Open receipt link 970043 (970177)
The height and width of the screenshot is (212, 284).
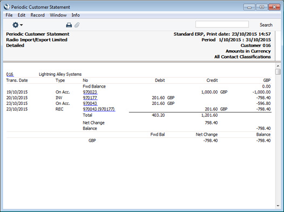click(x=99, y=109)
